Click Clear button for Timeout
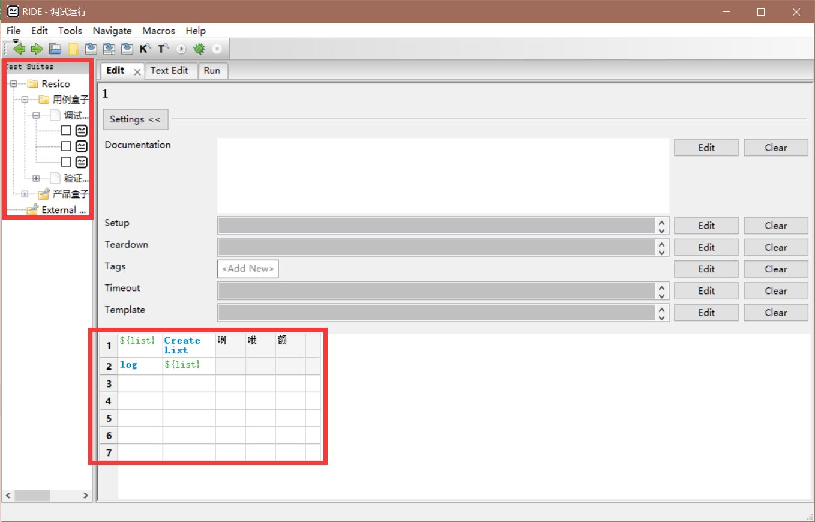The height and width of the screenshot is (522, 815). 776,291
